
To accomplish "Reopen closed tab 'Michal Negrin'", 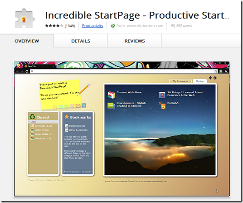I will pyautogui.click(x=42, y=130).
